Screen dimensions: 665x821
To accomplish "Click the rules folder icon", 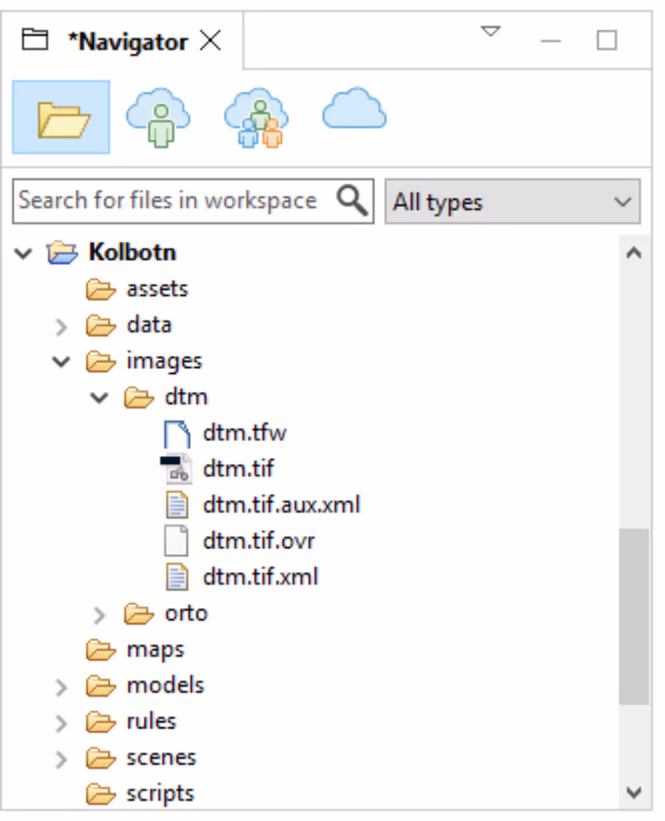I will coord(102,722).
